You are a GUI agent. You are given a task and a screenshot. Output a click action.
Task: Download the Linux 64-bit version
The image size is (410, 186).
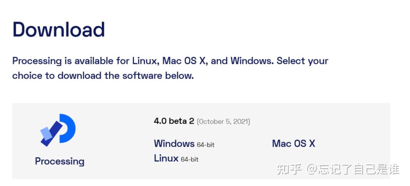coord(166,158)
